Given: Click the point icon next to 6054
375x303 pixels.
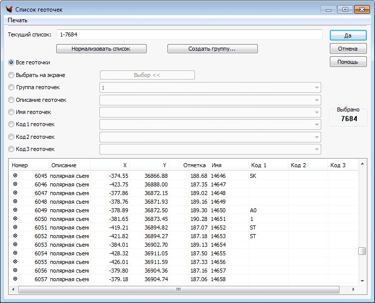Looking at the screenshot, I should 15,253.
